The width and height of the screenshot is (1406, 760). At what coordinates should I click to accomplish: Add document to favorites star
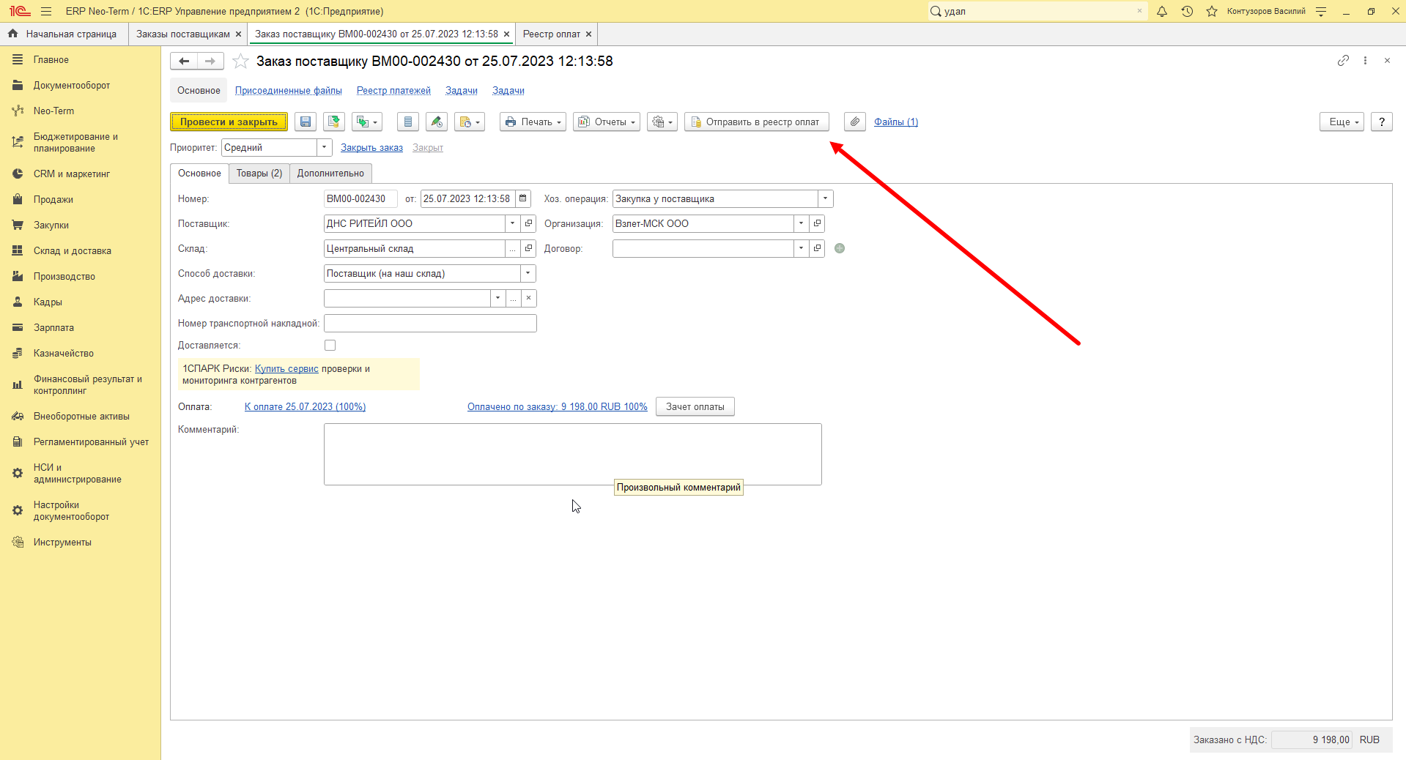[x=240, y=62]
